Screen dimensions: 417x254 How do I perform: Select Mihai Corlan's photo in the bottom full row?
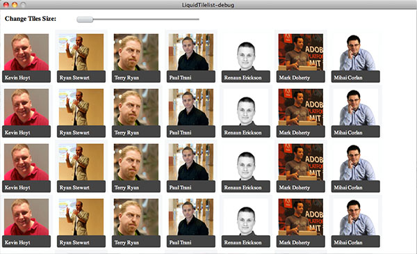coord(356,217)
